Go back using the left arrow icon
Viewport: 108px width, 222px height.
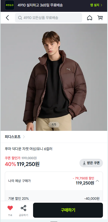click(7, 18)
